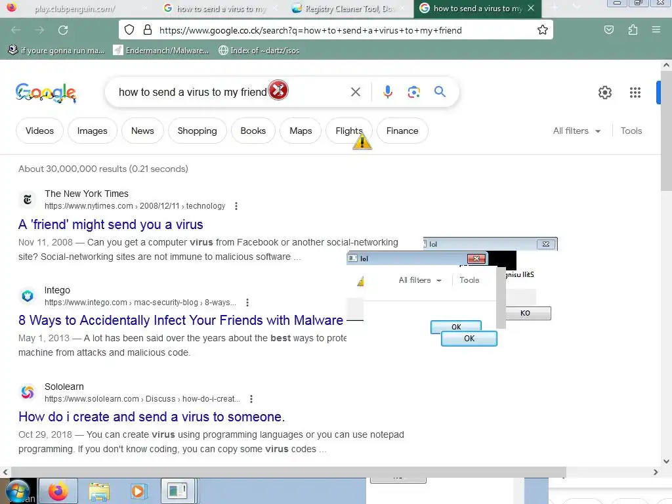Open the 'Index of ~dartz/isos' bookmark
672x504 pixels.
click(x=259, y=51)
